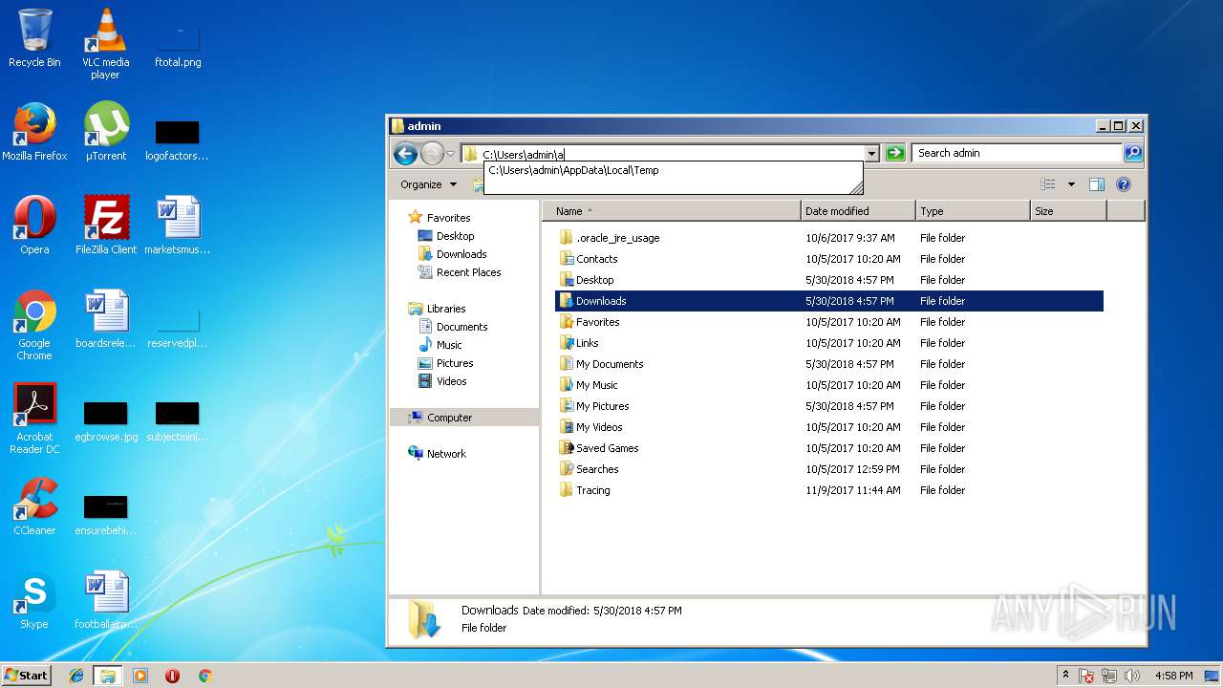
Task: Select the My Videos folder row
Action: coord(829,427)
